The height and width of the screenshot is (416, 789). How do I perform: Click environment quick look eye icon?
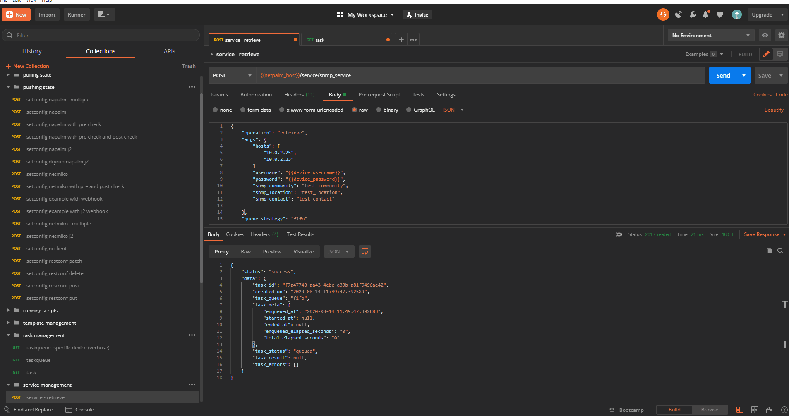[x=765, y=36]
